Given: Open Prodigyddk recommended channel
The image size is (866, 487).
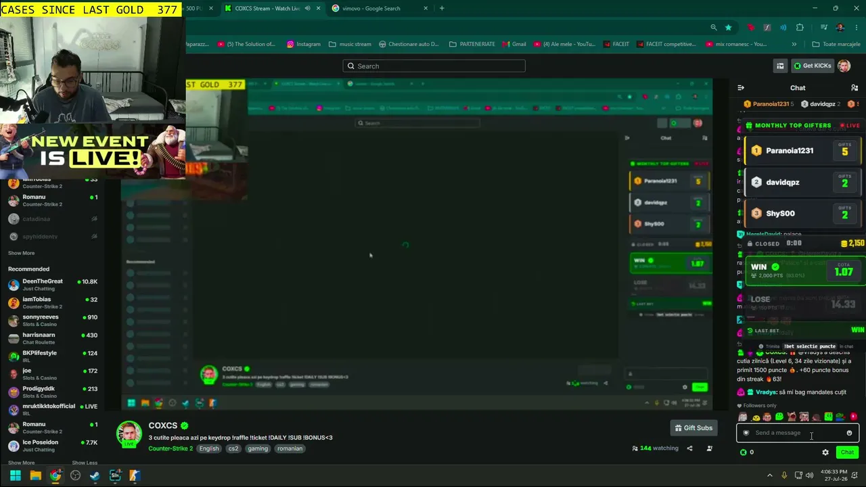Looking at the screenshot, I should point(53,392).
